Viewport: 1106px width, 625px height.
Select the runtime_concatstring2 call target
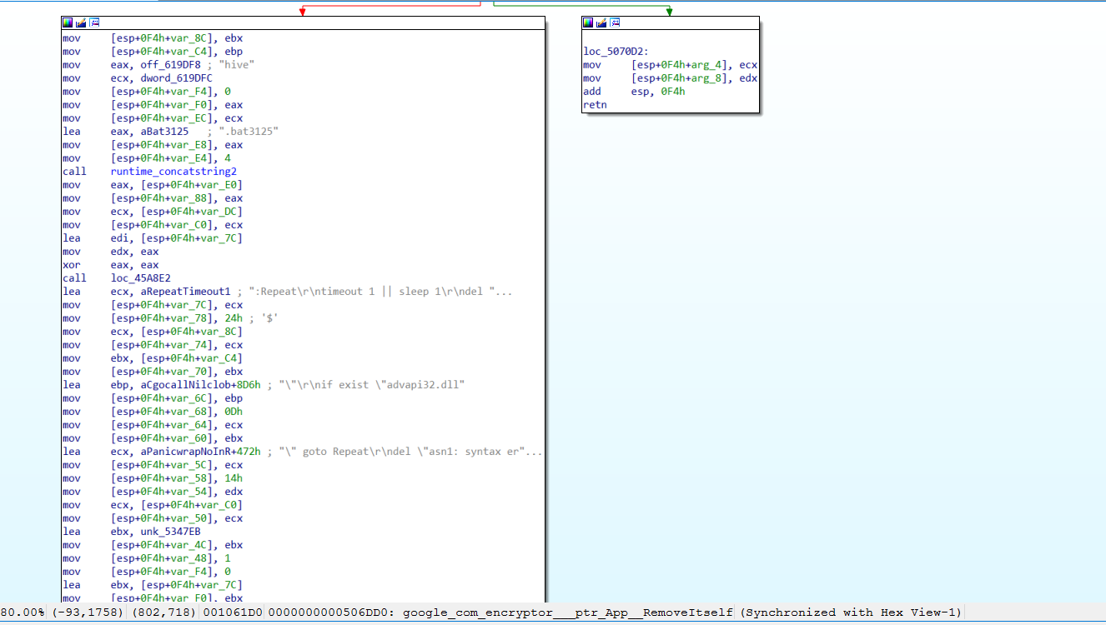[173, 172]
